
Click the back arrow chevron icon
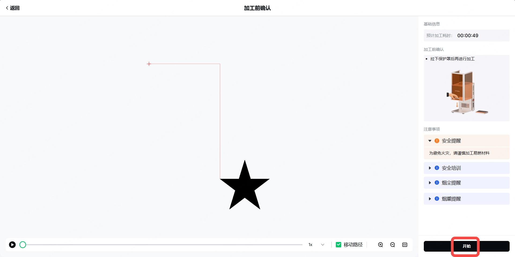pyautogui.click(x=7, y=8)
